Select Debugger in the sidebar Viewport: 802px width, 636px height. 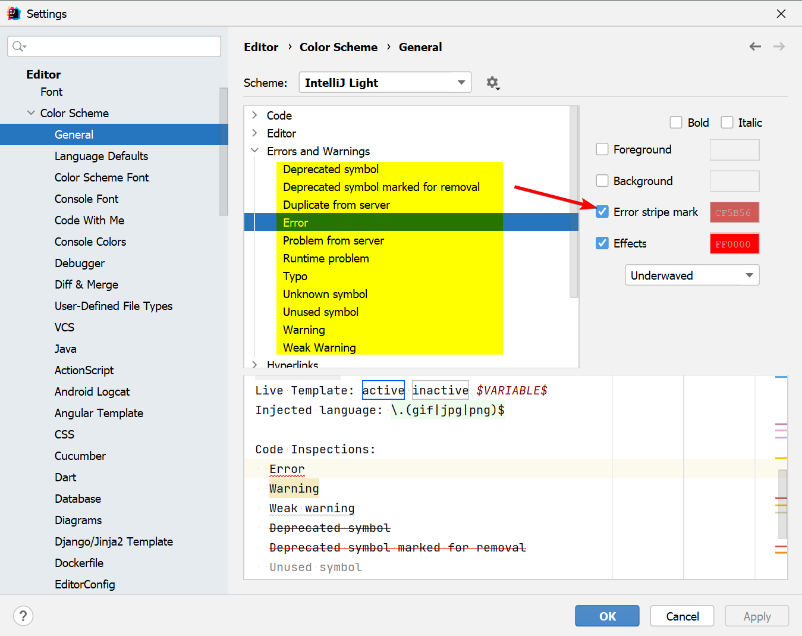point(80,263)
